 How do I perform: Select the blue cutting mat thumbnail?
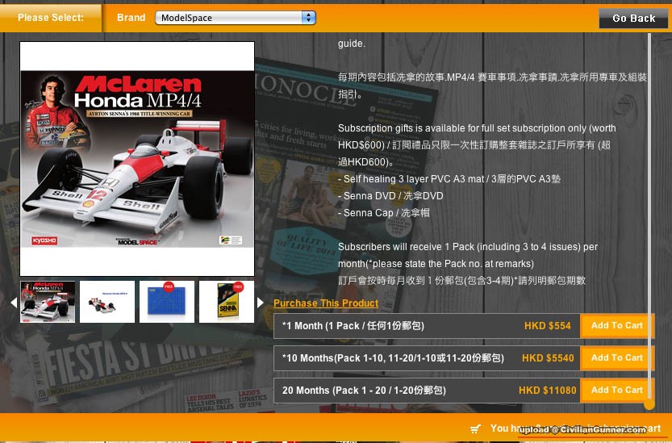[x=167, y=302]
